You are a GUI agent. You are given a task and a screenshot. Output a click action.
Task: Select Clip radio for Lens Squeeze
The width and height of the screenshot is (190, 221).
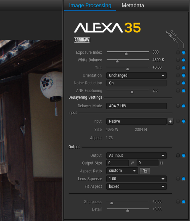184,179
